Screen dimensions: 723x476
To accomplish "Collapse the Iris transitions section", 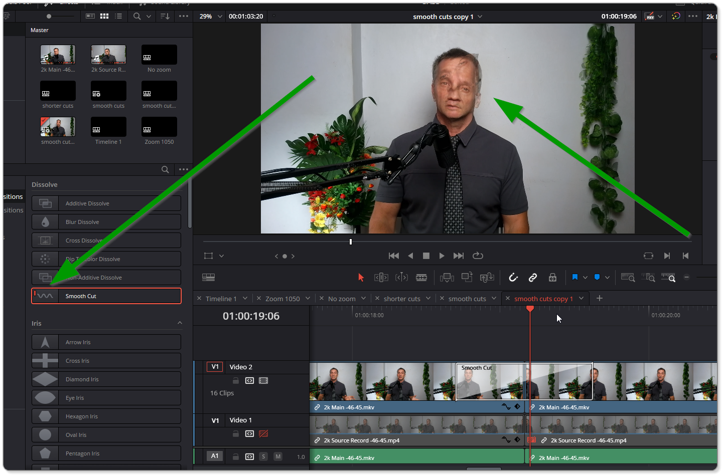I will tap(180, 323).
